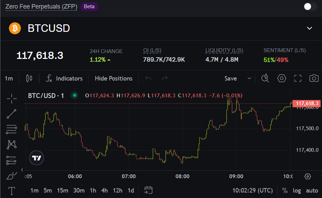This screenshot has height=198, width=322.
Task: Click the 06:00 time axis label
Action: pos(75,176)
